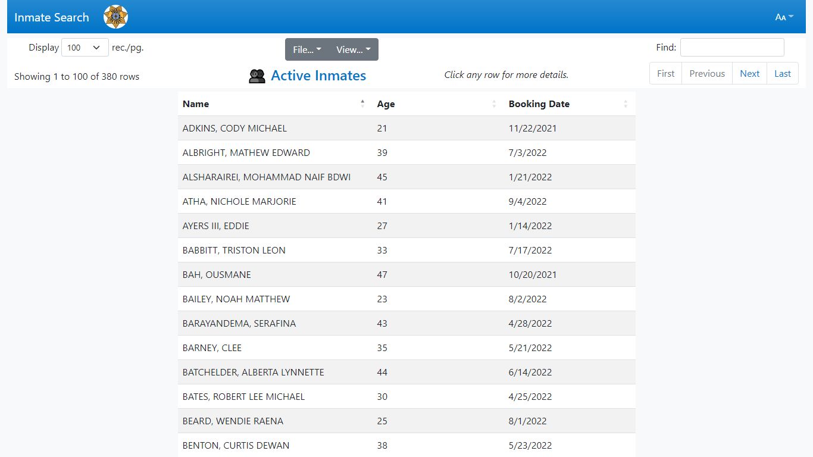Click booking date 10/20/2021
The image size is (813, 457).
point(533,274)
